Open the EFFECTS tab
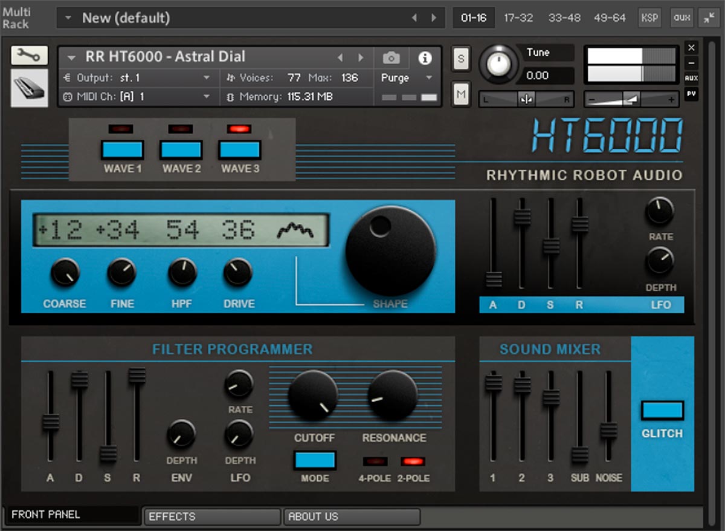The image size is (725, 531). pos(213,516)
